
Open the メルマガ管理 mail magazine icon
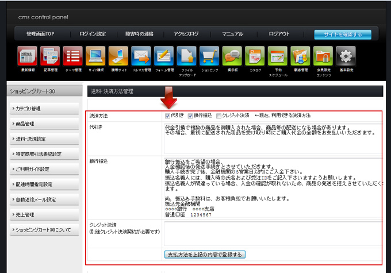tap(141, 56)
